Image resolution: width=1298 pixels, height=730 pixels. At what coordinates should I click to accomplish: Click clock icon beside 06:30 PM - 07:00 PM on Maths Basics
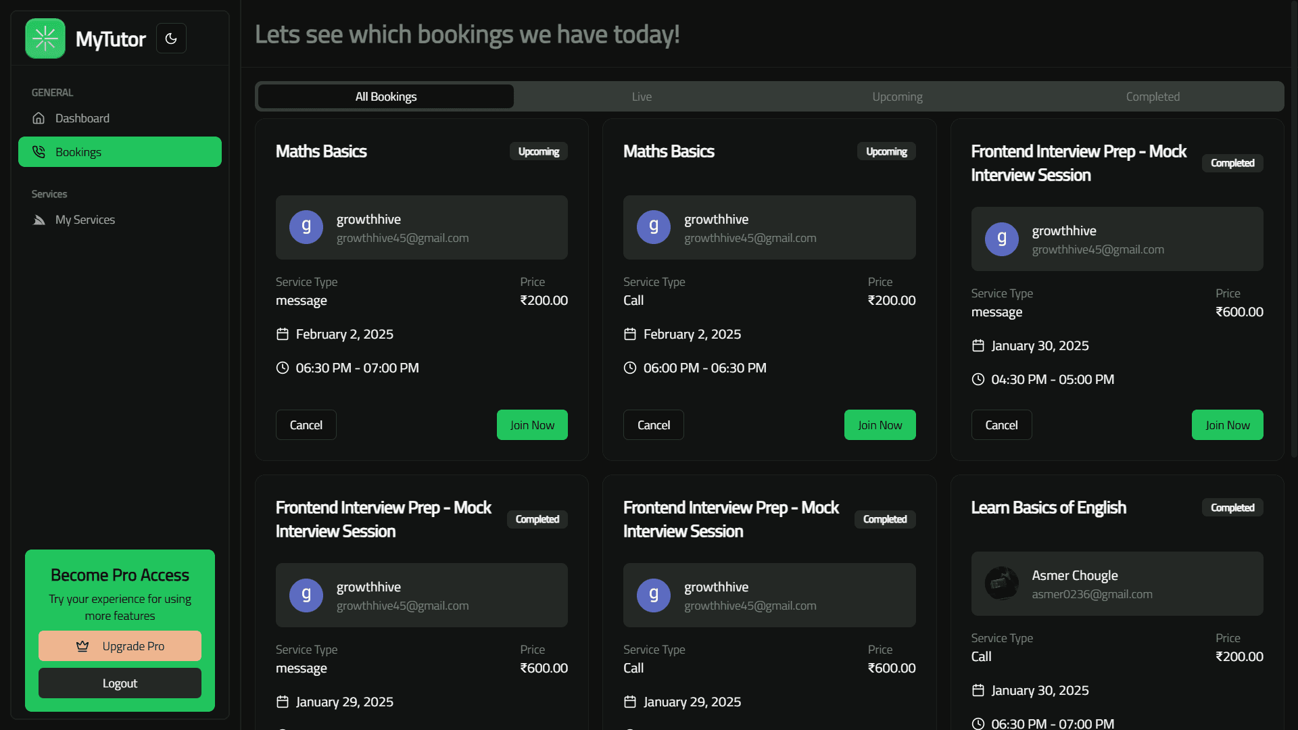(283, 368)
